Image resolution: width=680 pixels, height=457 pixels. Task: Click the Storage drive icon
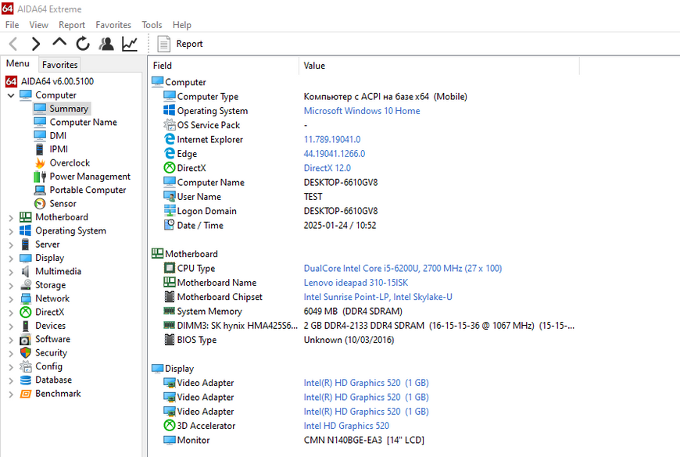tap(26, 285)
